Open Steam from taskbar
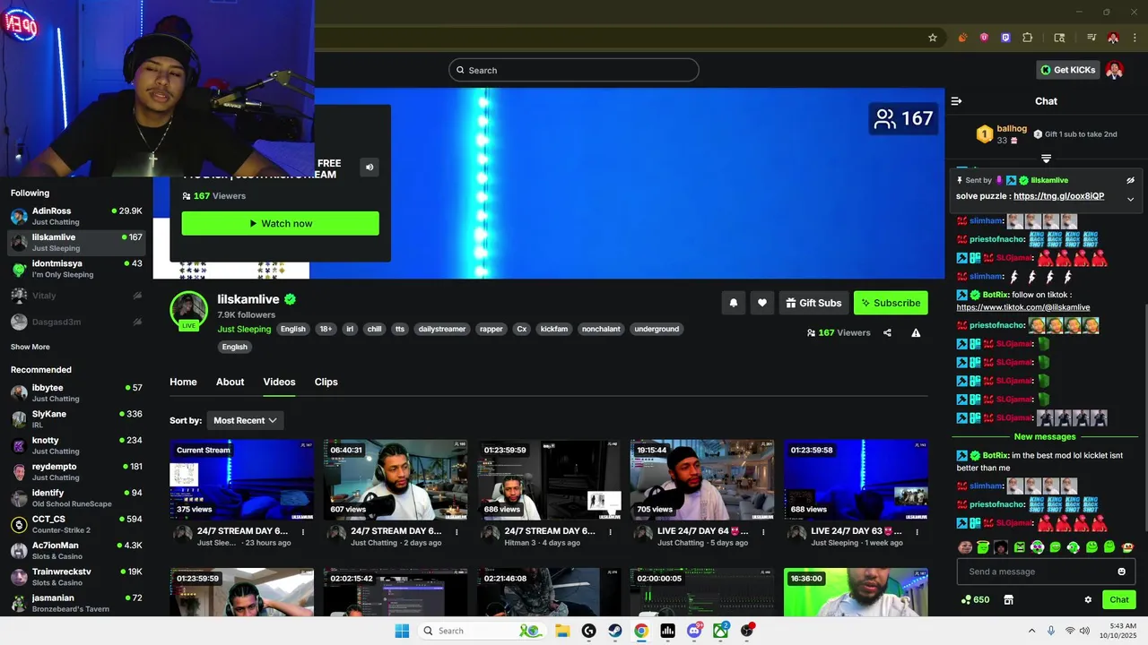Image resolution: width=1148 pixels, height=645 pixels. click(615, 631)
